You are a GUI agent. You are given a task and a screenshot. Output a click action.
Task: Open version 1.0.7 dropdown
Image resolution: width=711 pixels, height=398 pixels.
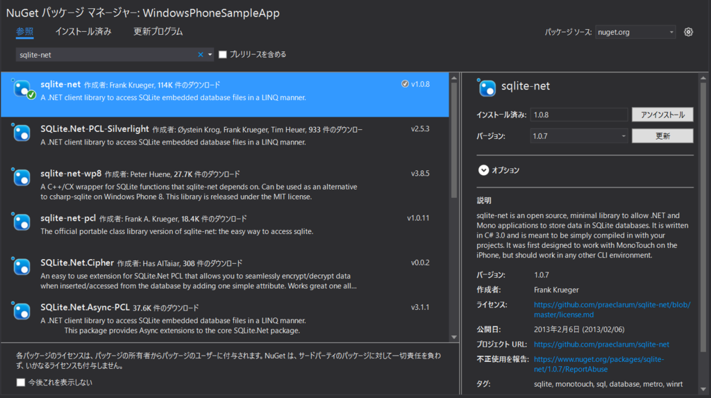coord(579,135)
